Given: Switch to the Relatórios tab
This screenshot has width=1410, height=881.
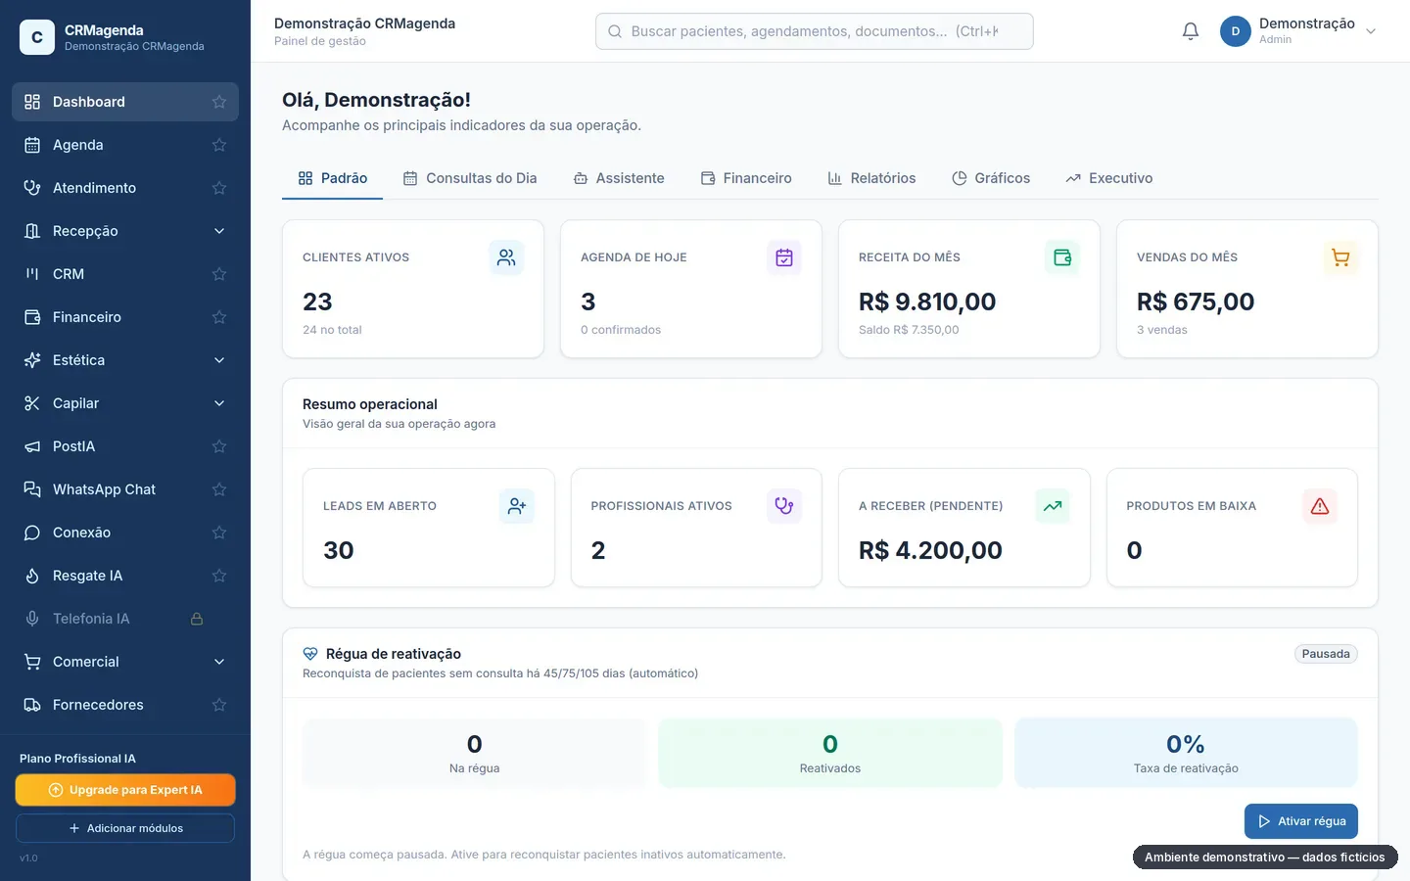Looking at the screenshot, I should [x=872, y=178].
